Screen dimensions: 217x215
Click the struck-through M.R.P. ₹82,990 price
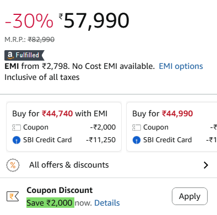coord(41,39)
